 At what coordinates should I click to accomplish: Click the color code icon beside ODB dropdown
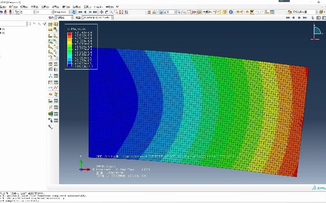(290, 12)
